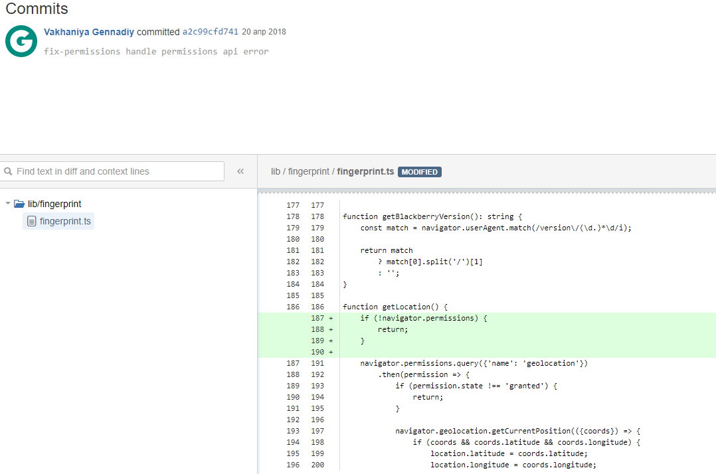Click the navigator.permissions.query code line
The image size is (716, 474).
pos(474,363)
